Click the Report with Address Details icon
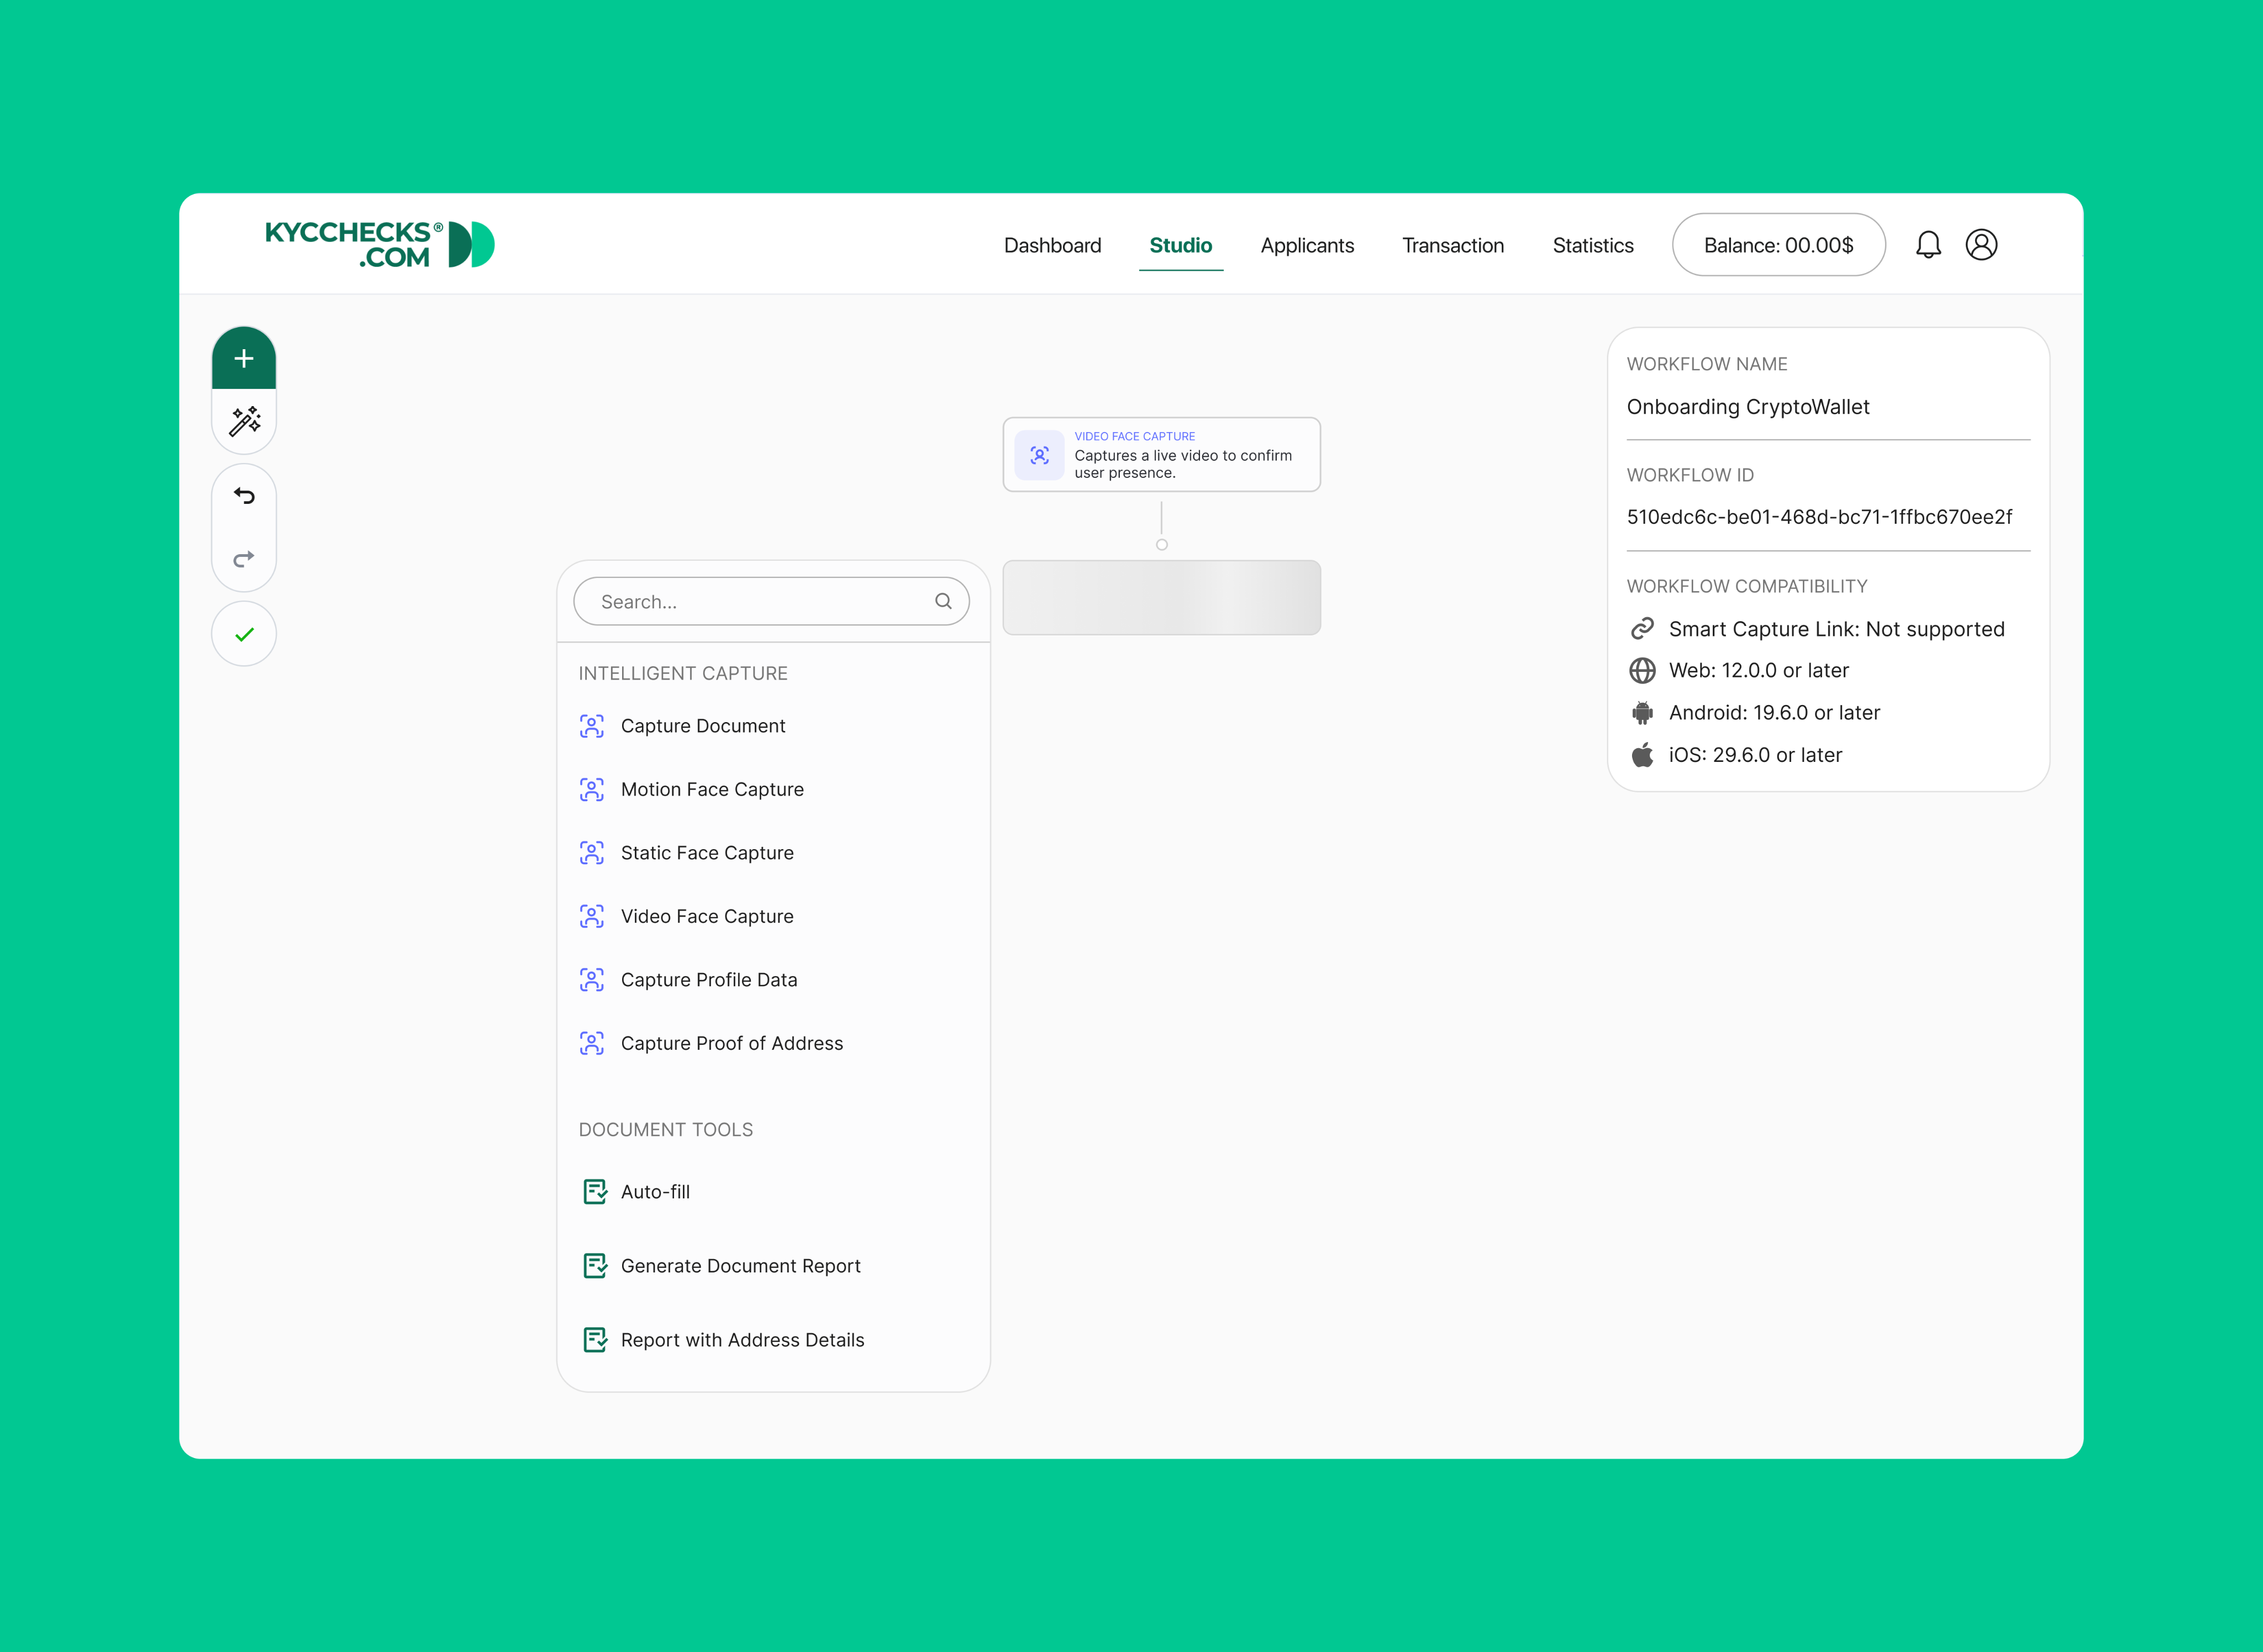The image size is (2263, 1652). pos(595,1340)
